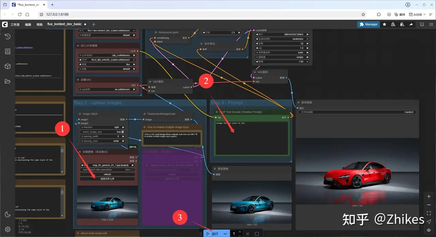
Task: Open the 采样器名称 sampler combo
Action: coord(282,53)
